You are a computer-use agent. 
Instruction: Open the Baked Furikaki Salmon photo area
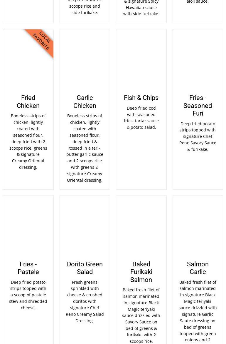pyautogui.click(x=141, y=227)
